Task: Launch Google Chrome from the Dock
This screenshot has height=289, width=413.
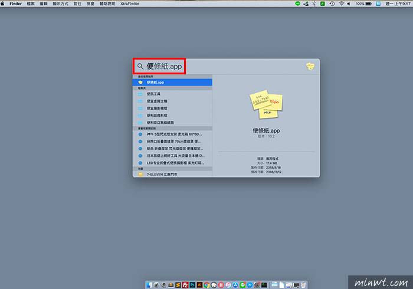Action: (x=206, y=285)
